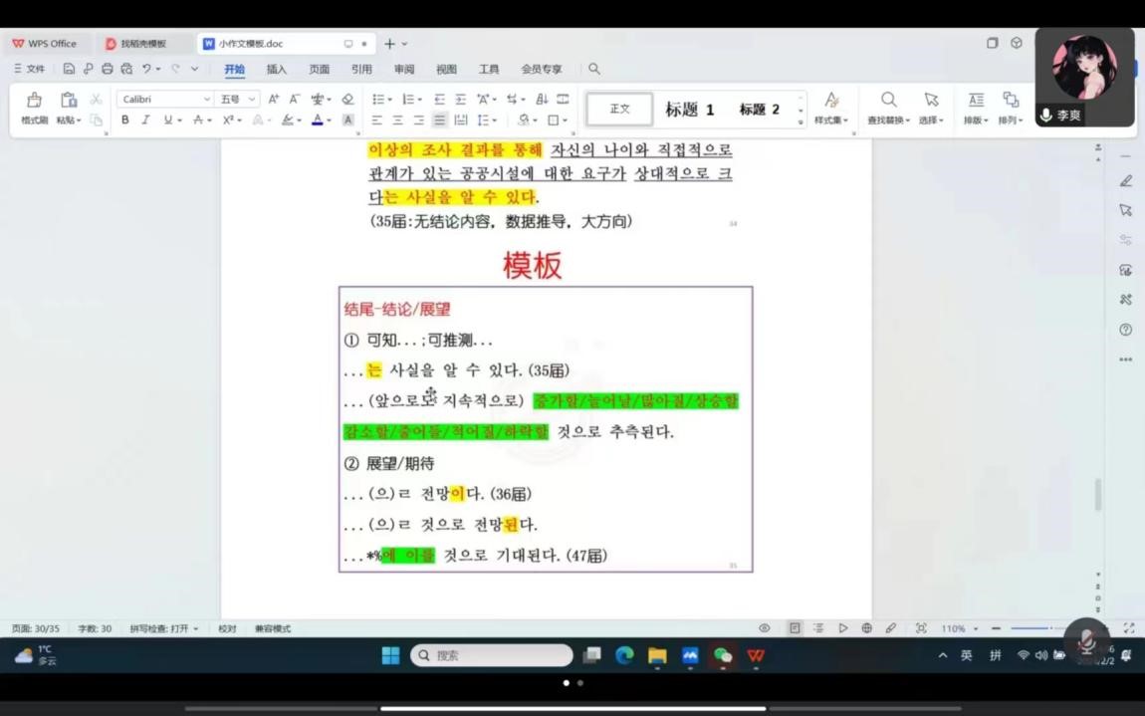Toggle bold formatting
The height and width of the screenshot is (716, 1145).
click(125, 120)
